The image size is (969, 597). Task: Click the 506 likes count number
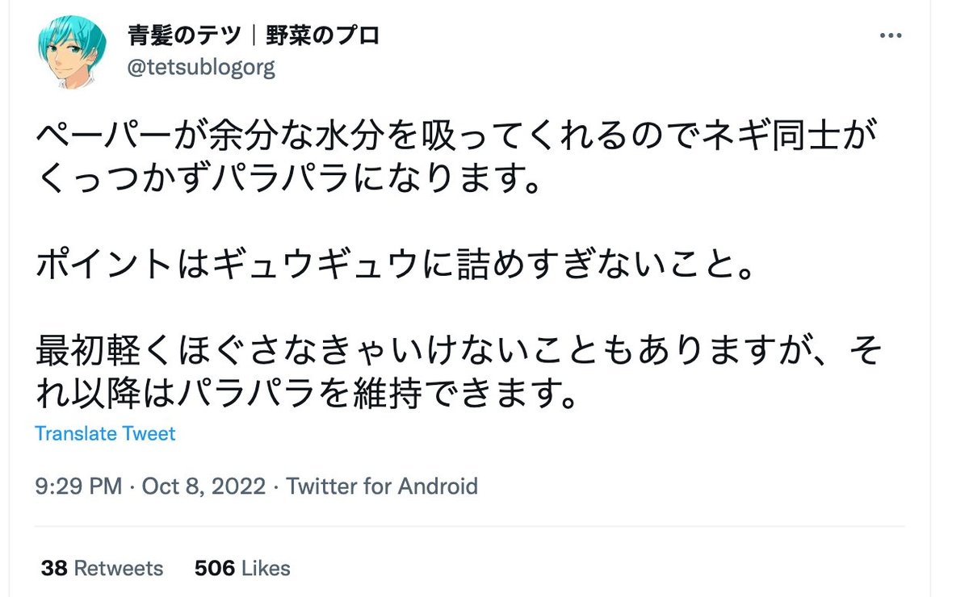212,568
